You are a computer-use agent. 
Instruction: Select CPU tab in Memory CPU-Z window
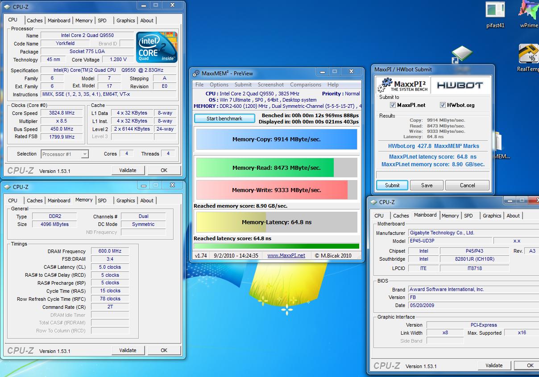13,201
